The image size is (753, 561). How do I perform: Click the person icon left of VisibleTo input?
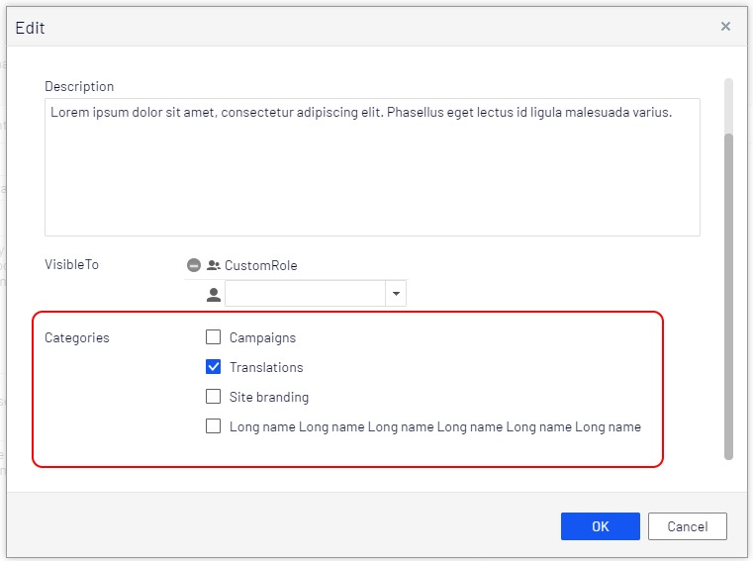click(213, 294)
